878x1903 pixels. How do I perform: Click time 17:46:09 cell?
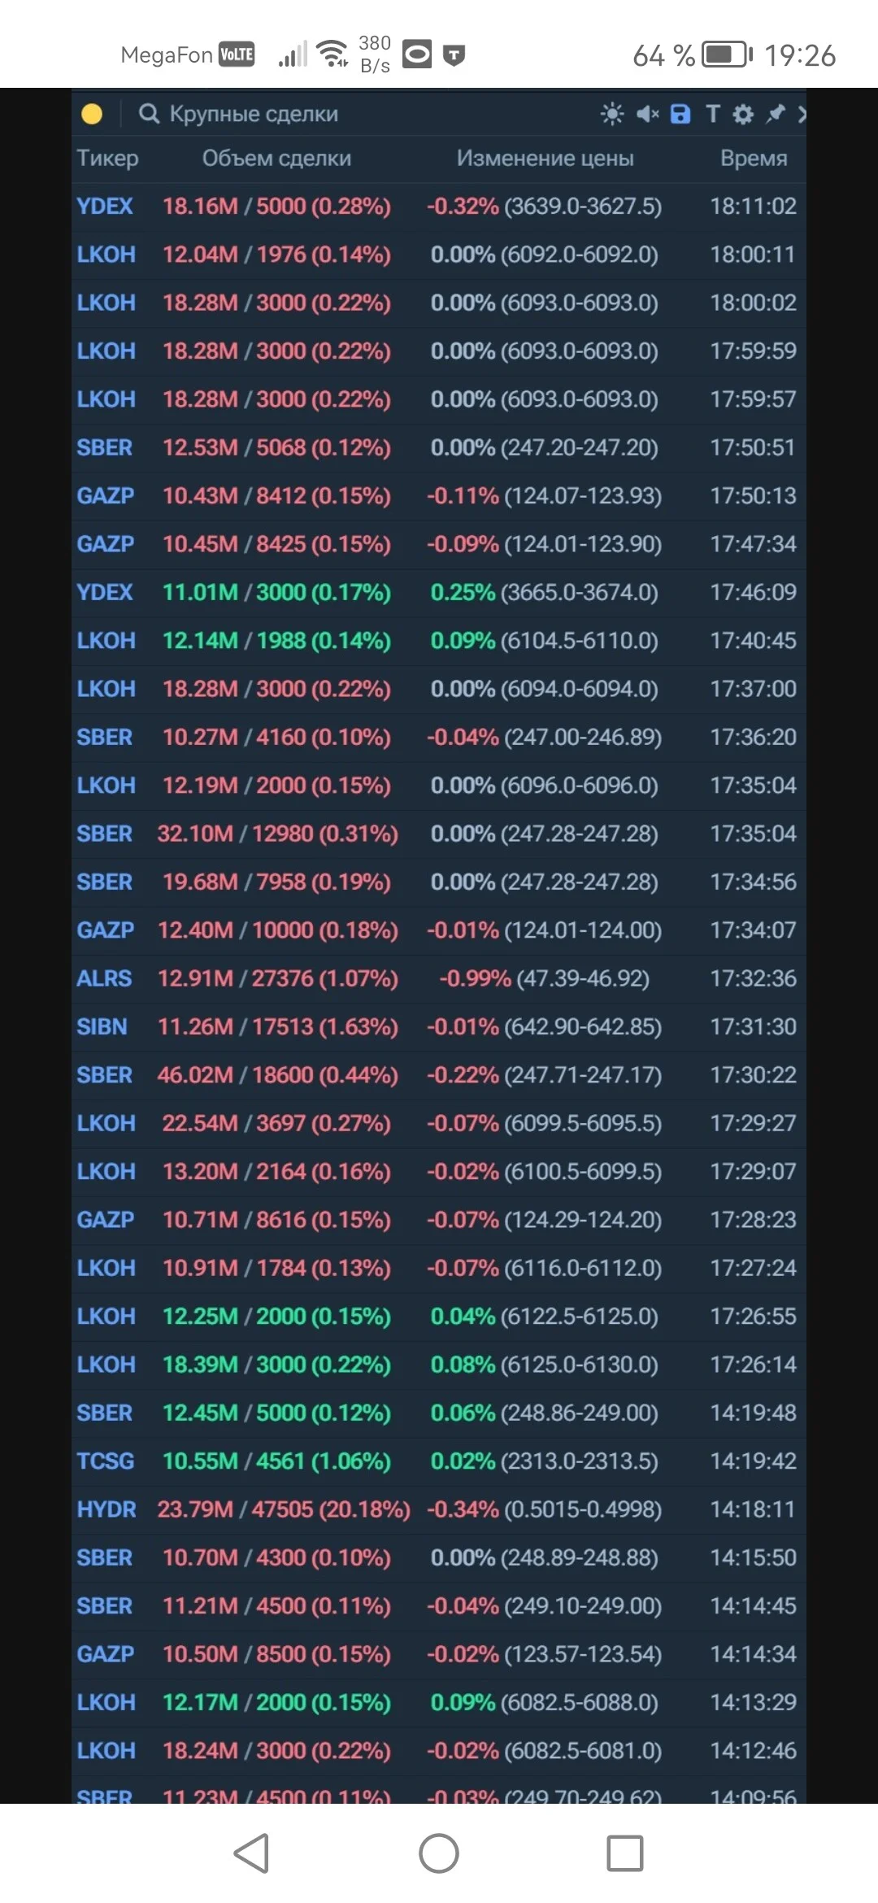pyautogui.click(x=753, y=593)
